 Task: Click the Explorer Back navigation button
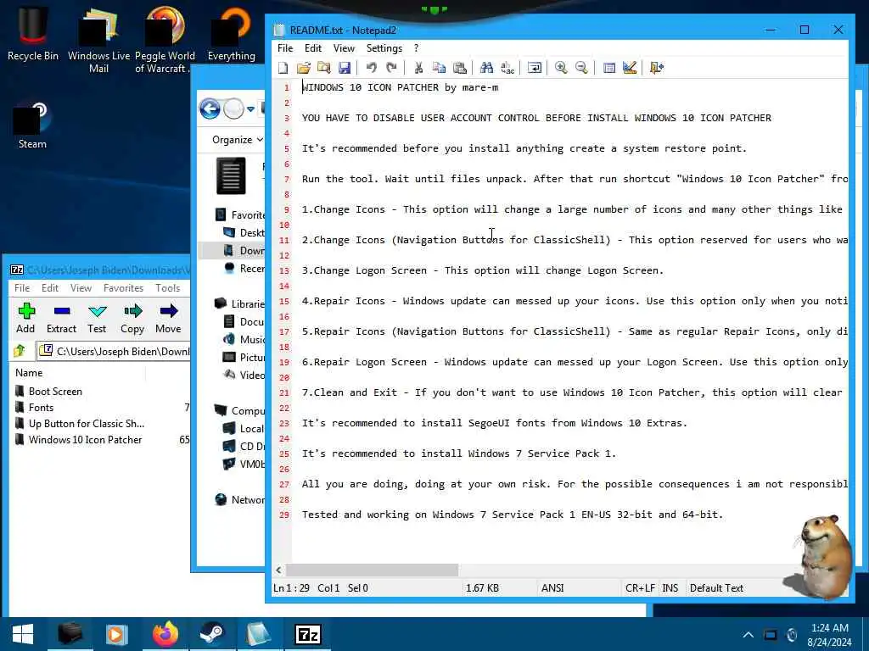point(210,108)
